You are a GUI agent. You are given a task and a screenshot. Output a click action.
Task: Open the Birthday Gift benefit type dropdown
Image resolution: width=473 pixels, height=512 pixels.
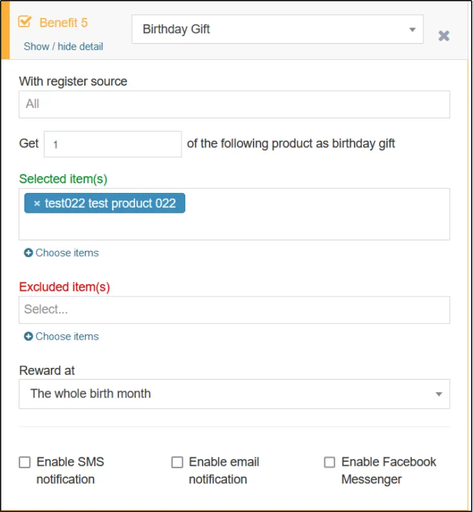click(x=277, y=30)
